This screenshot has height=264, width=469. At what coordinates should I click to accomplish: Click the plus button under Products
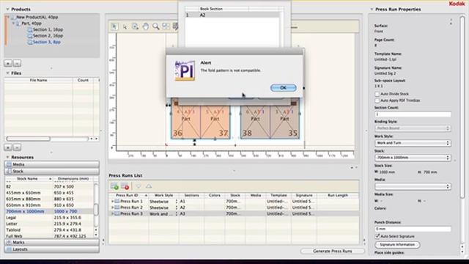(x=8, y=63)
